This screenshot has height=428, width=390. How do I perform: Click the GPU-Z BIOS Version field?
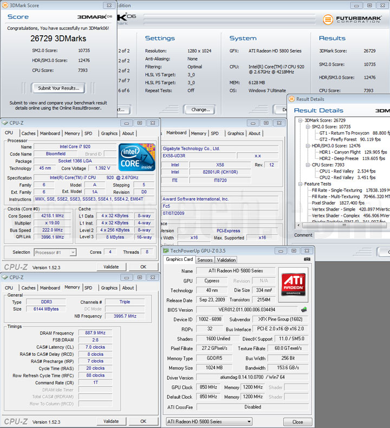click(246, 310)
